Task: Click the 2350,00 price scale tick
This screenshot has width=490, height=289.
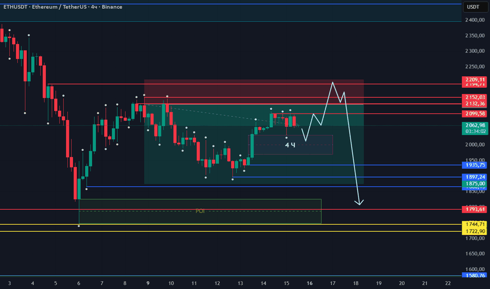Action: coord(475,36)
